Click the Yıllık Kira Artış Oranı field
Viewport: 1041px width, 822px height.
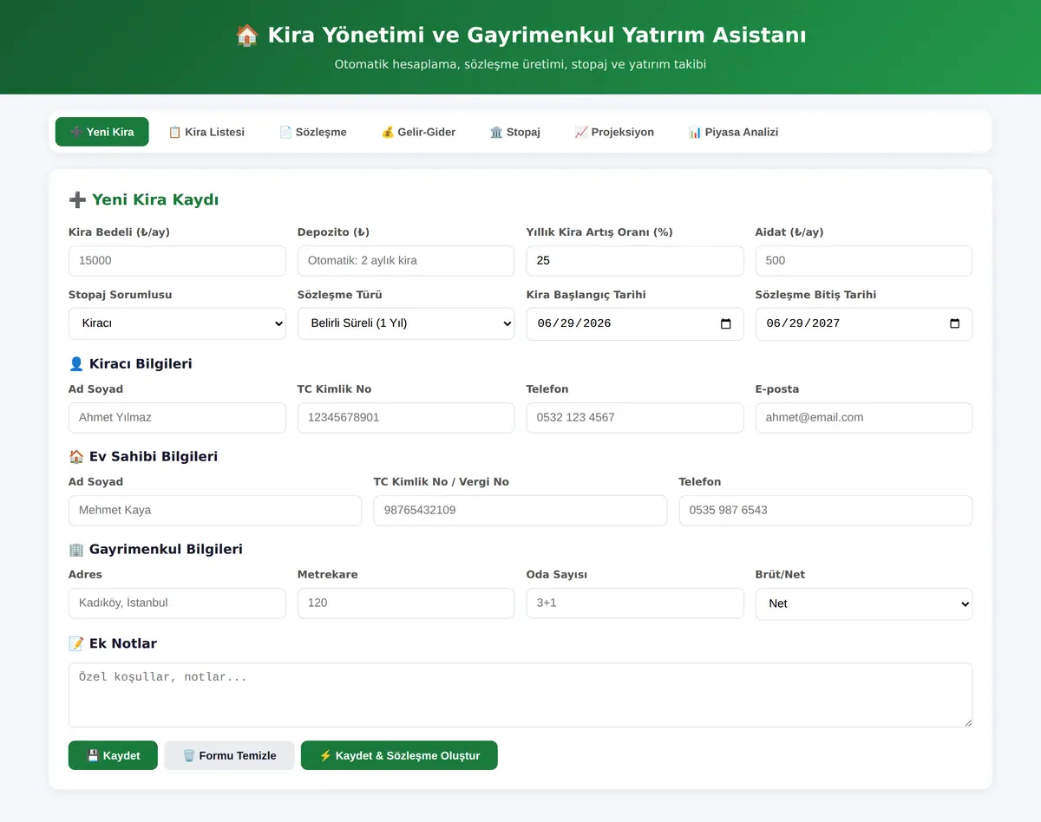click(635, 261)
